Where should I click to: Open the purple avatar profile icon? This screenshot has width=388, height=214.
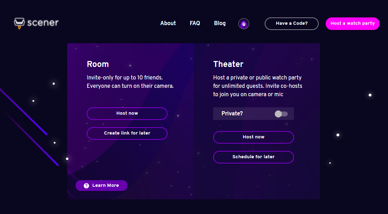[244, 24]
